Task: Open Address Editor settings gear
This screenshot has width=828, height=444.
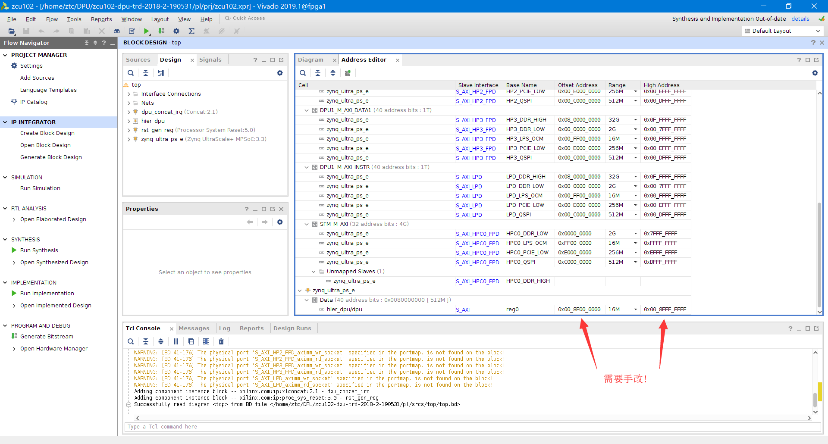Action: click(x=815, y=73)
